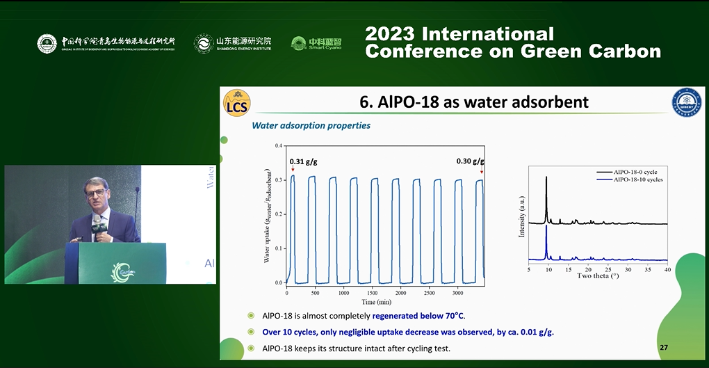The width and height of the screenshot is (709, 368).
Task: Click the Shandong Energy Institute logo
Action: tap(233, 43)
